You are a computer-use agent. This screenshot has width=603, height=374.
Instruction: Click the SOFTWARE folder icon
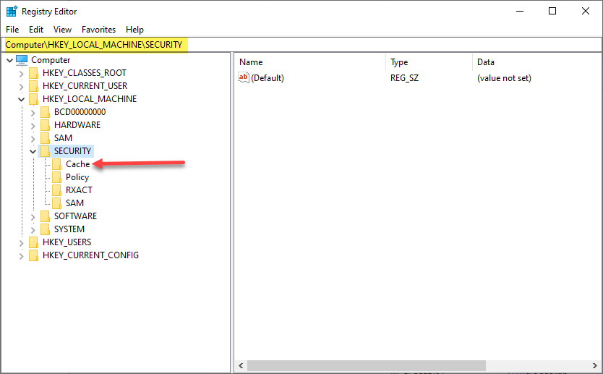coord(46,216)
